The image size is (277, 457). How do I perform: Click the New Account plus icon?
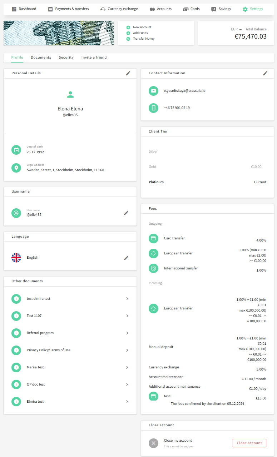pyautogui.click(x=128, y=28)
